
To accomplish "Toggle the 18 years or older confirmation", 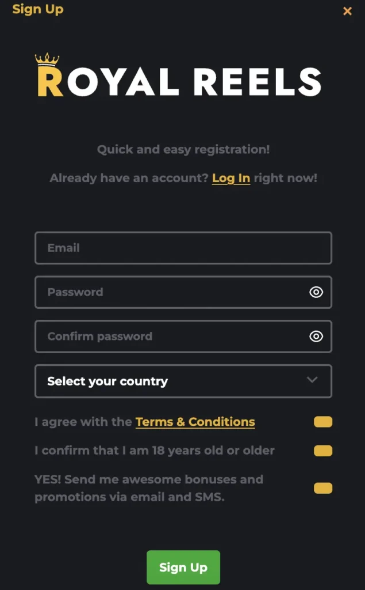I will 323,451.
